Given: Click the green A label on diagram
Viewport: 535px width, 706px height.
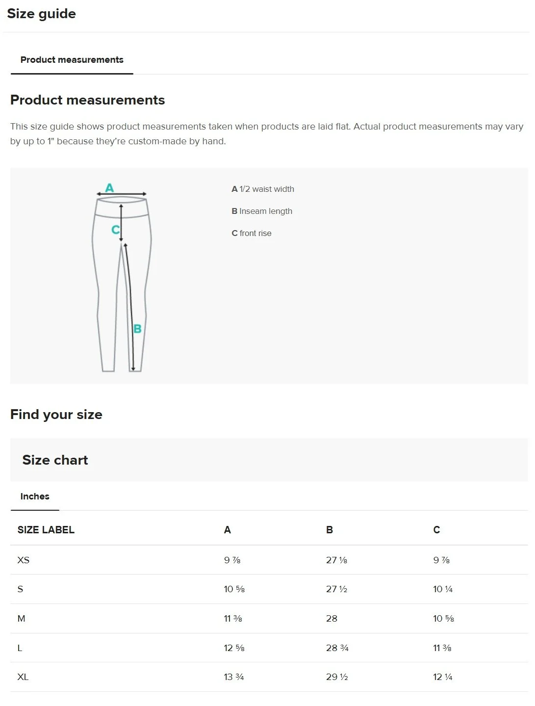Looking at the screenshot, I should tap(109, 187).
